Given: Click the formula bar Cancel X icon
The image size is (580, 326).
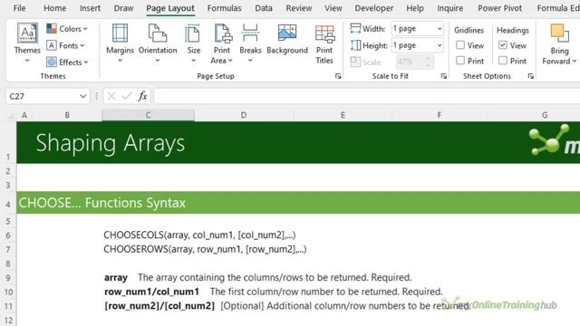Looking at the screenshot, I should coord(111,96).
